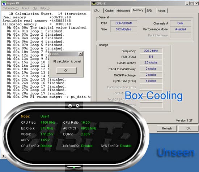Click the 1.65 V AGPV value
This screenshot has width=199, height=172.
click(45, 140)
